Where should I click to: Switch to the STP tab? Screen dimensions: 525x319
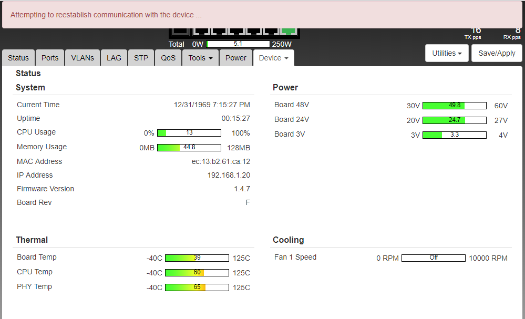coord(141,58)
